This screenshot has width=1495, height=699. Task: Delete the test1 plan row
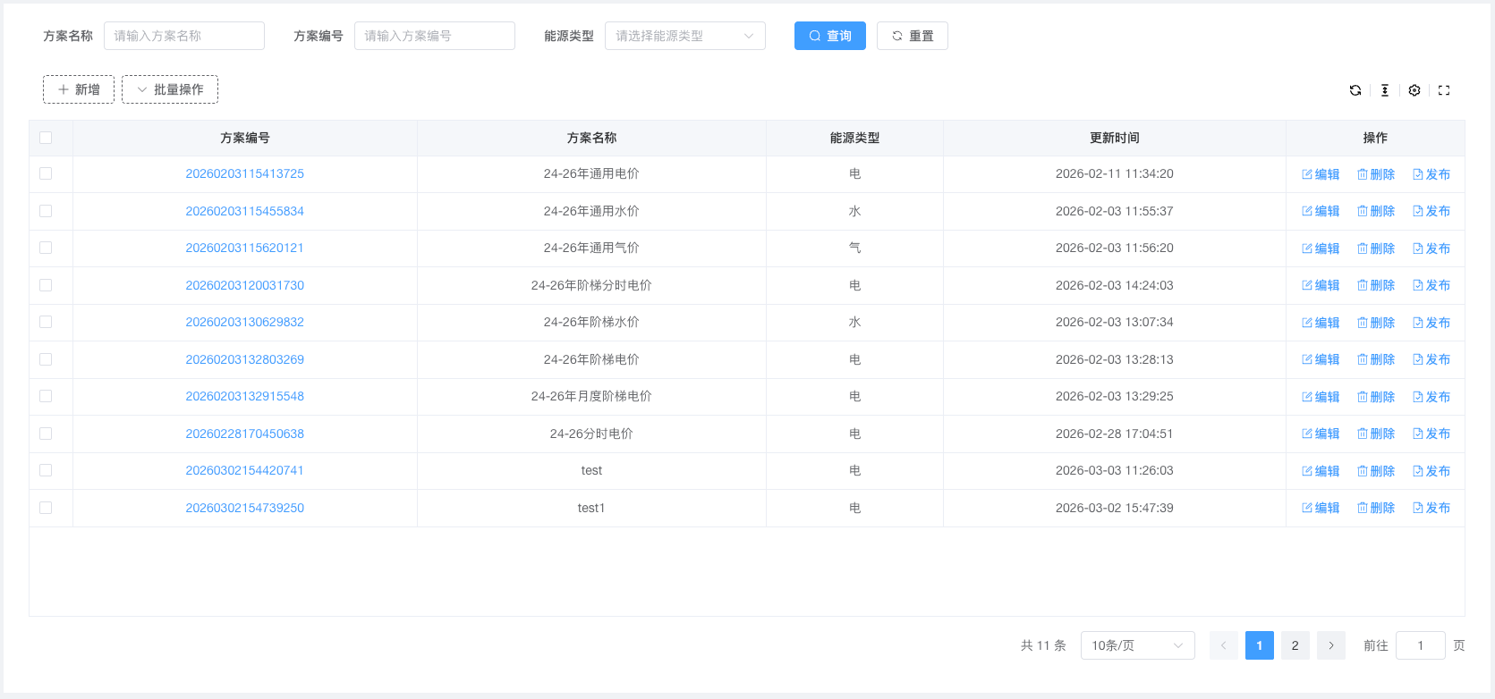pos(1376,508)
